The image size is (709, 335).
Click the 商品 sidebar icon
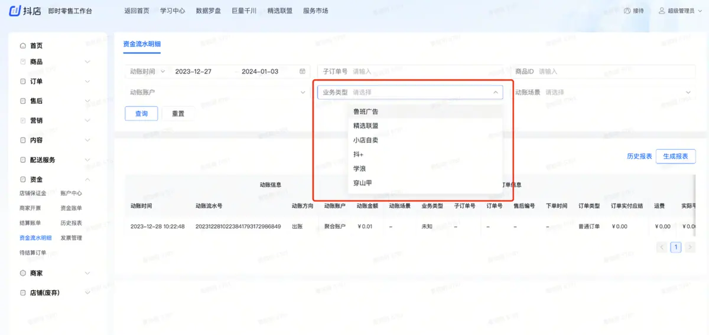point(23,61)
